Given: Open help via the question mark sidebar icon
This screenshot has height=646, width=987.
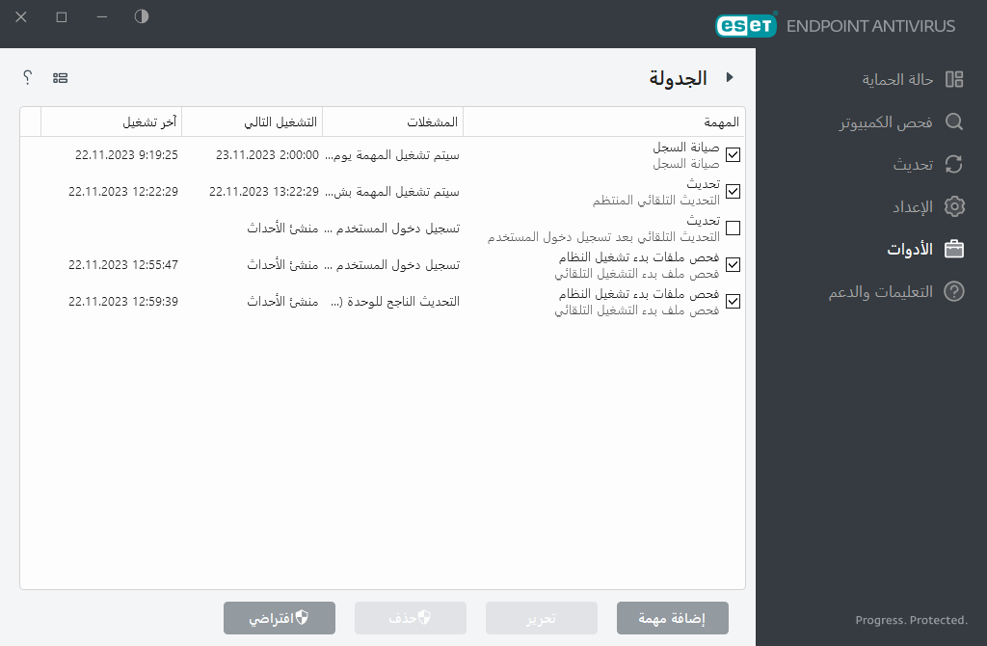Looking at the screenshot, I should (x=953, y=291).
